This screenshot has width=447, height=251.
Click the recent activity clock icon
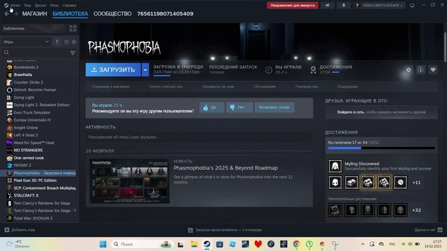pyautogui.click(x=66, y=42)
